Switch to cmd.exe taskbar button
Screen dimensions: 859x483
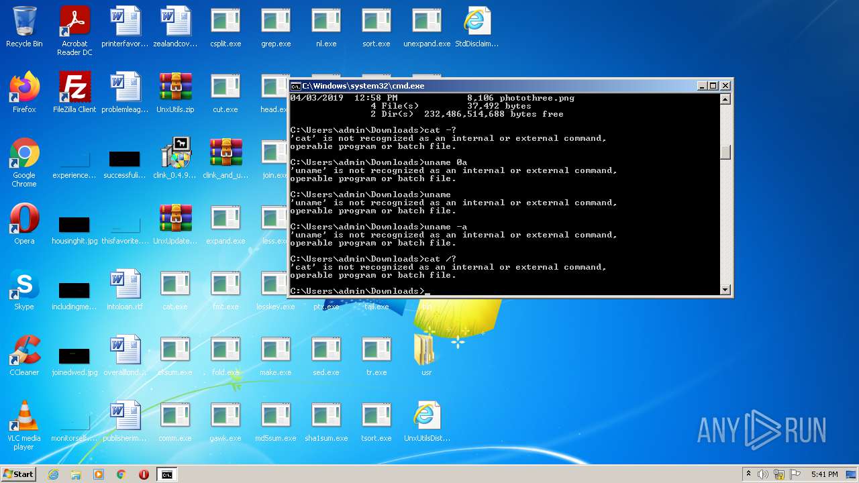(166, 474)
